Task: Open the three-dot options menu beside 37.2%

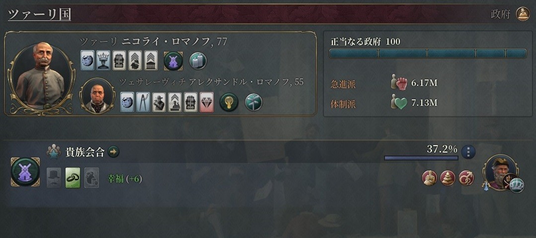Action: [x=468, y=152]
